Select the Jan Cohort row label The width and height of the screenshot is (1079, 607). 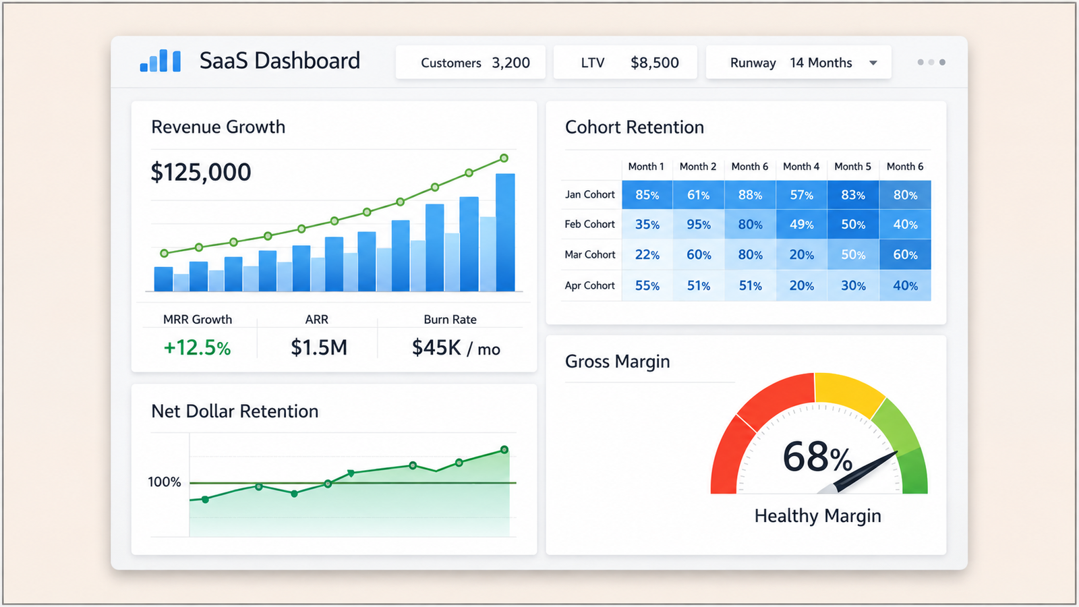[590, 194]
